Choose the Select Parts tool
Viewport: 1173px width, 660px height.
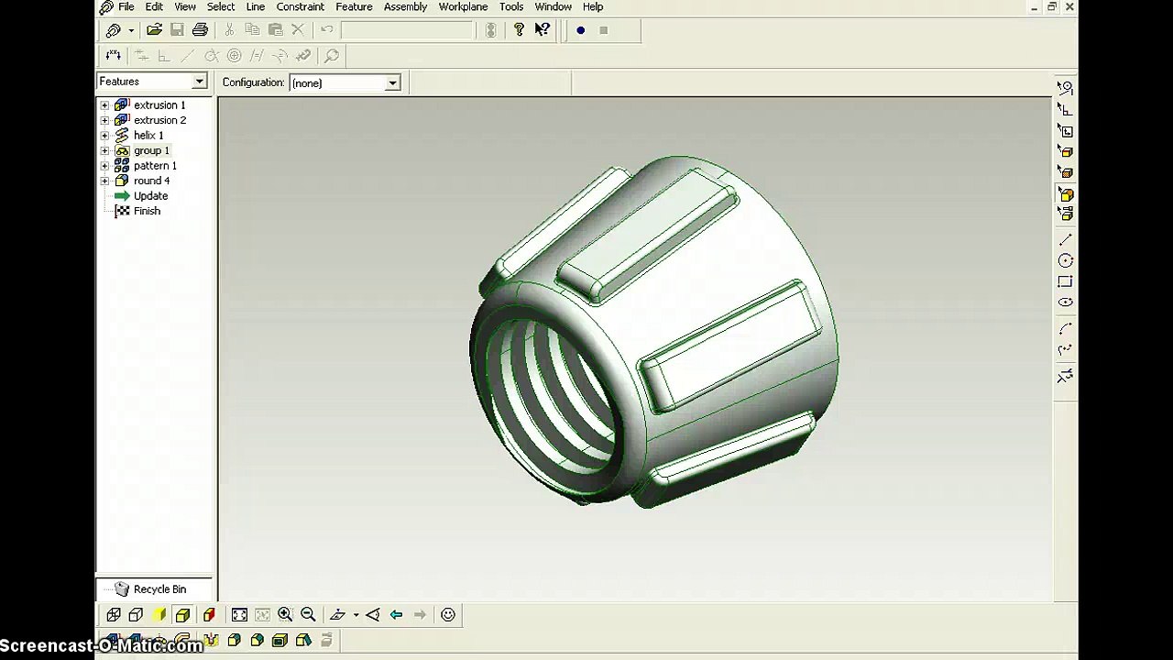click(x=1065, y=214)
